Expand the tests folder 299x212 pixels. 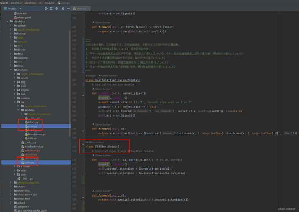(x=11, y=66)
